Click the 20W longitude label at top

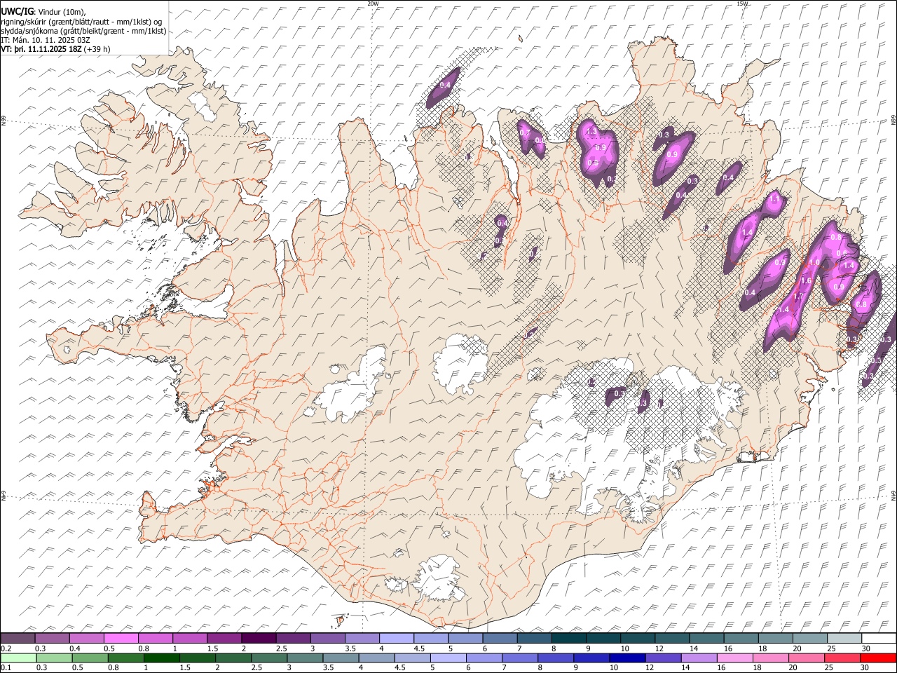(373, 4)
